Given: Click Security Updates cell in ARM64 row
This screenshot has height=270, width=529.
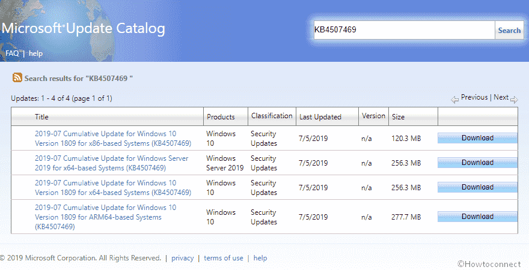Looking at the screenshot, I should pos(264,217).
